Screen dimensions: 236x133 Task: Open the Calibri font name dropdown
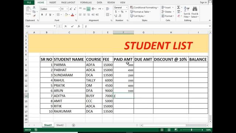tap(59, 9)
